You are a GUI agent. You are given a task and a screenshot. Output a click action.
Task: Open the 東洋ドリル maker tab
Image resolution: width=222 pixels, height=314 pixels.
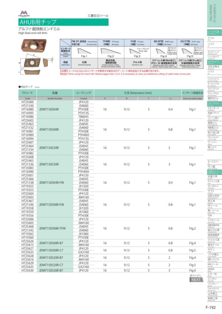(214, 245)
